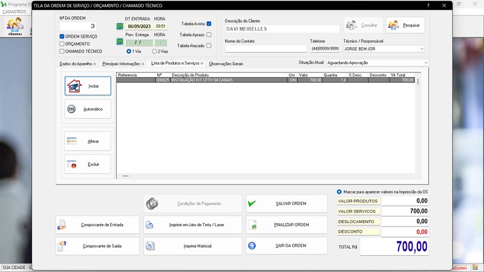Enable the Tabela Atacado checkbox
484x272 pixels.
pyautogui.click(x=209, y=46)
